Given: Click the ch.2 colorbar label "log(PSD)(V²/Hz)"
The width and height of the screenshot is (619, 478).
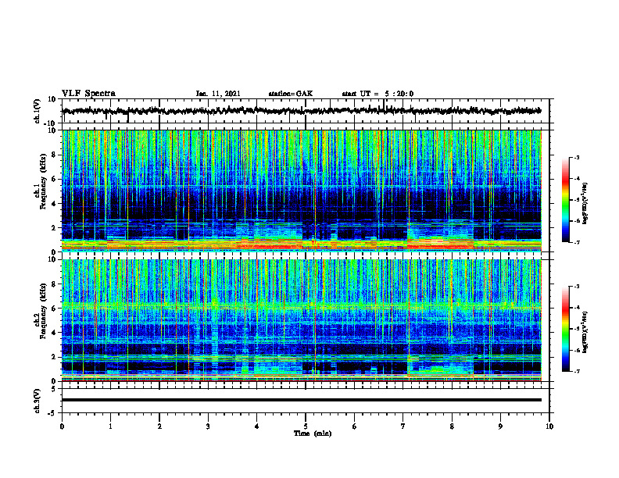Looking at the screenshot, I should tap(585, 332).
